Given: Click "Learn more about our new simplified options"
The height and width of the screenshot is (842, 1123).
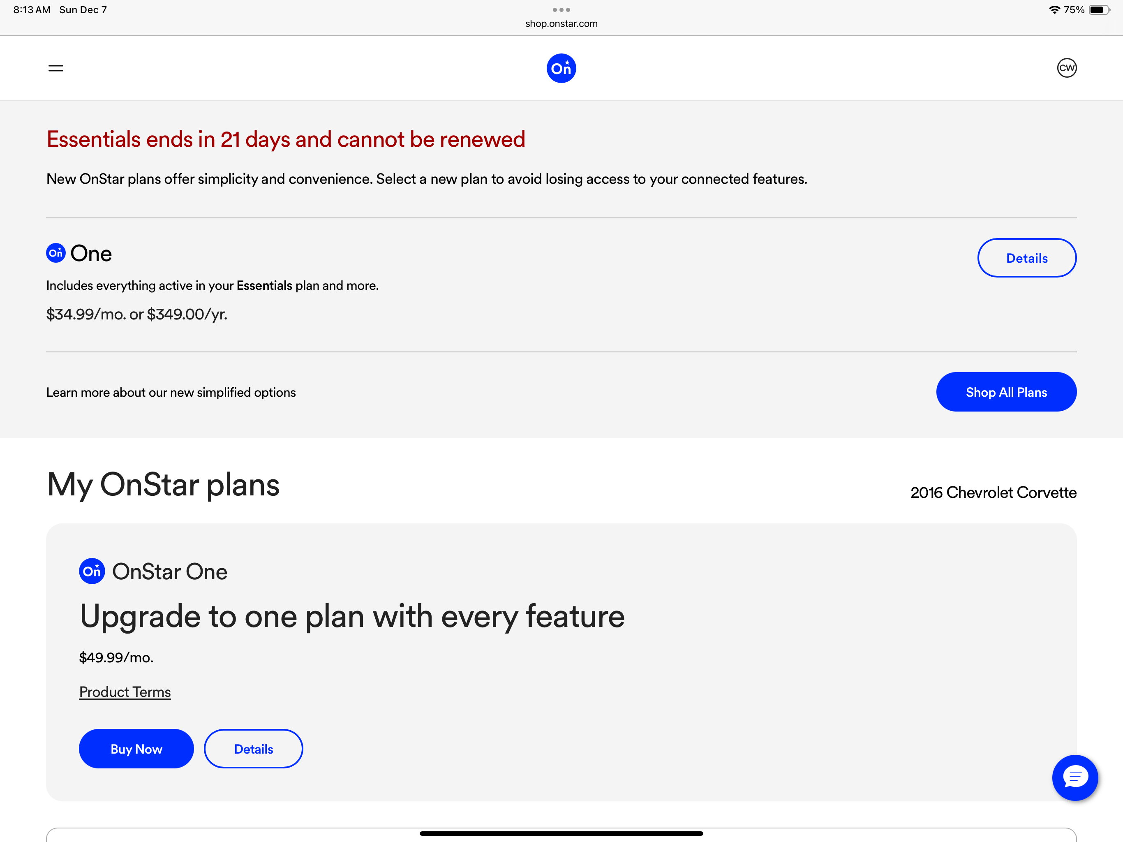Looking at the screenshot, I should coord(171,393).
